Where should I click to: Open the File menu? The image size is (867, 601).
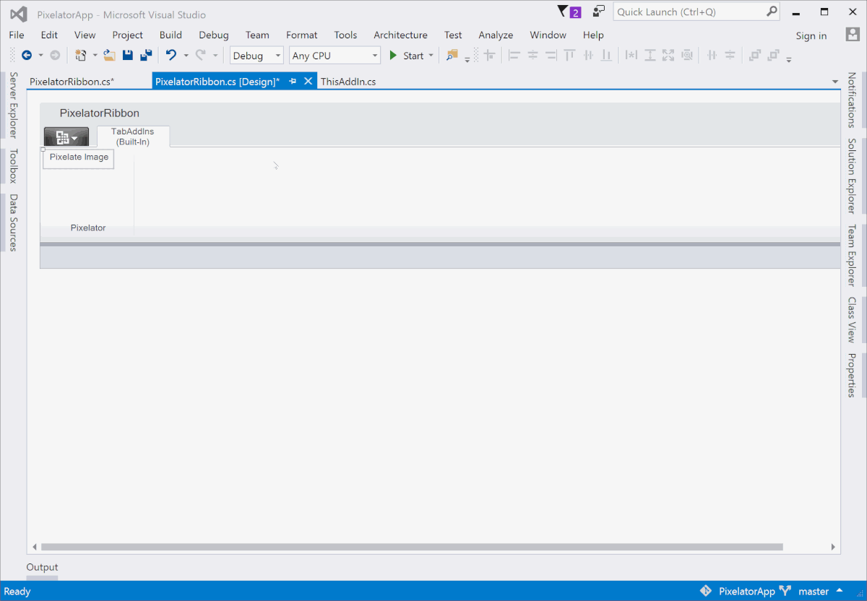tap(17, 35)
